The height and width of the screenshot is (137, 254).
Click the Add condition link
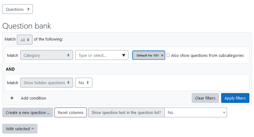[x=33, y=98]
